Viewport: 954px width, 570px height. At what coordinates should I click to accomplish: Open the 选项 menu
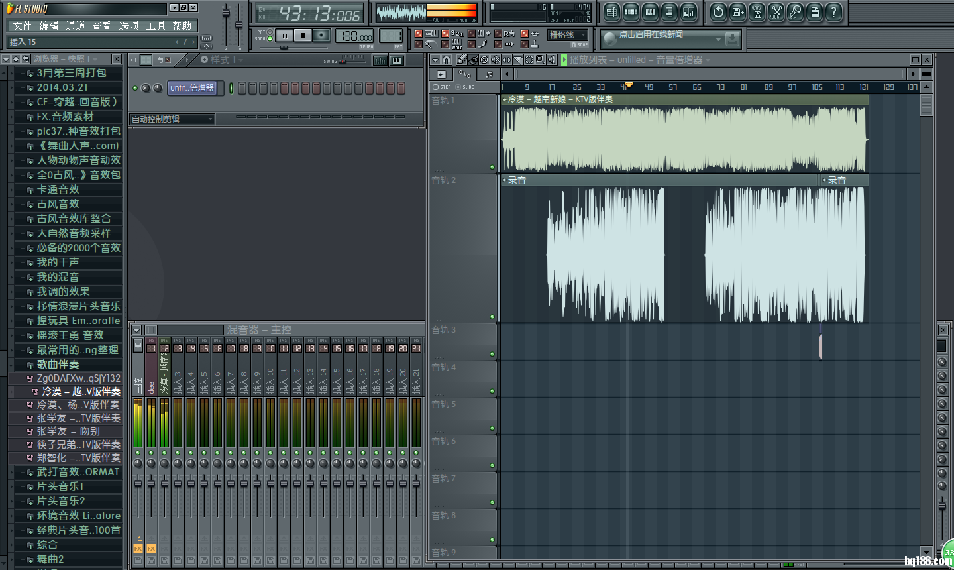click(129, 26)
